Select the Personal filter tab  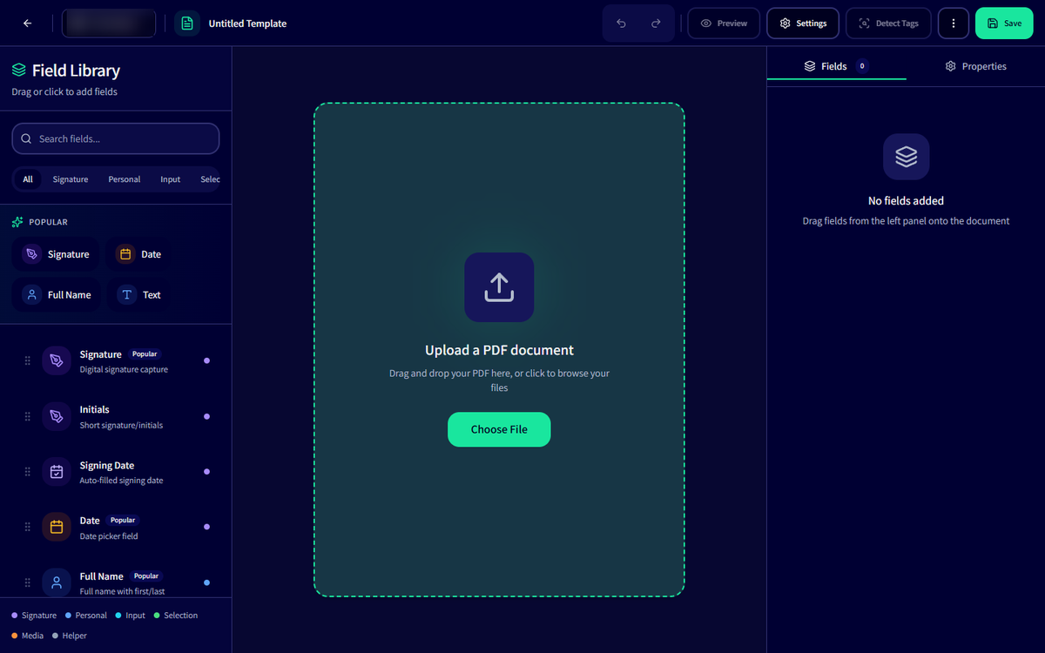point(125,179)
